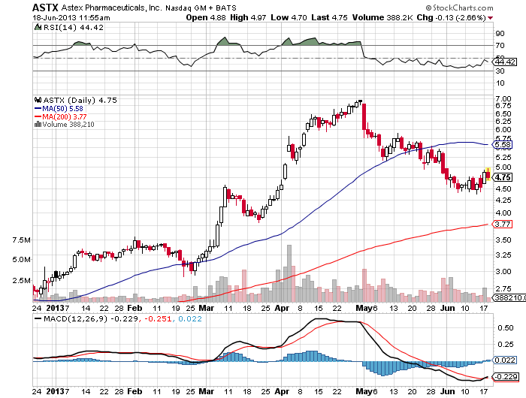
Task: Click the Last 4.75 quote field
Action: 329,18
